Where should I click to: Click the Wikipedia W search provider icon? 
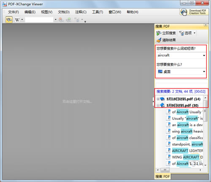coord(17,20)
